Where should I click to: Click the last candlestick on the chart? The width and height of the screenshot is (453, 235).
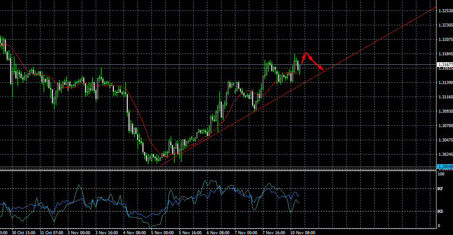[x=299, y=67]
